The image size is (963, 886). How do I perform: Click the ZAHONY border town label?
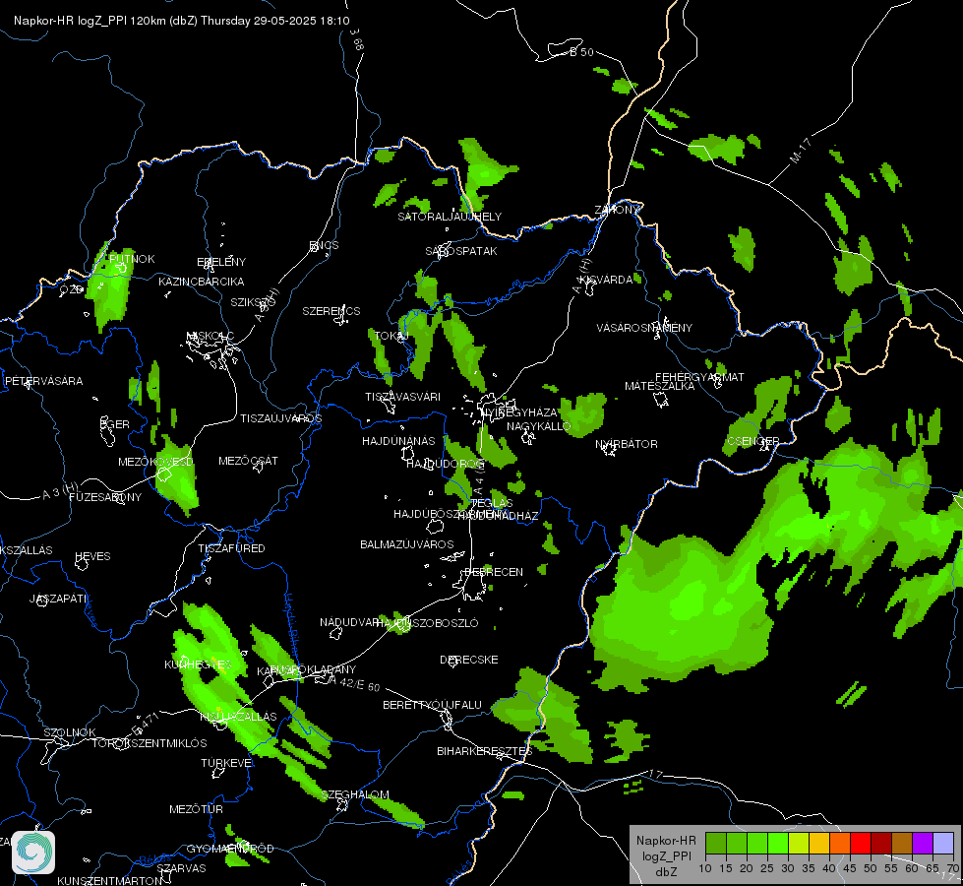click(617, 210)
